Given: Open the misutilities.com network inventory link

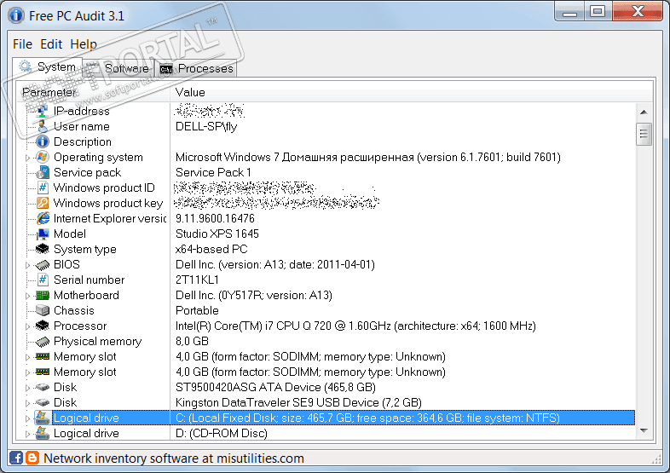Looking at the screenshot, I should coord(174,459).
